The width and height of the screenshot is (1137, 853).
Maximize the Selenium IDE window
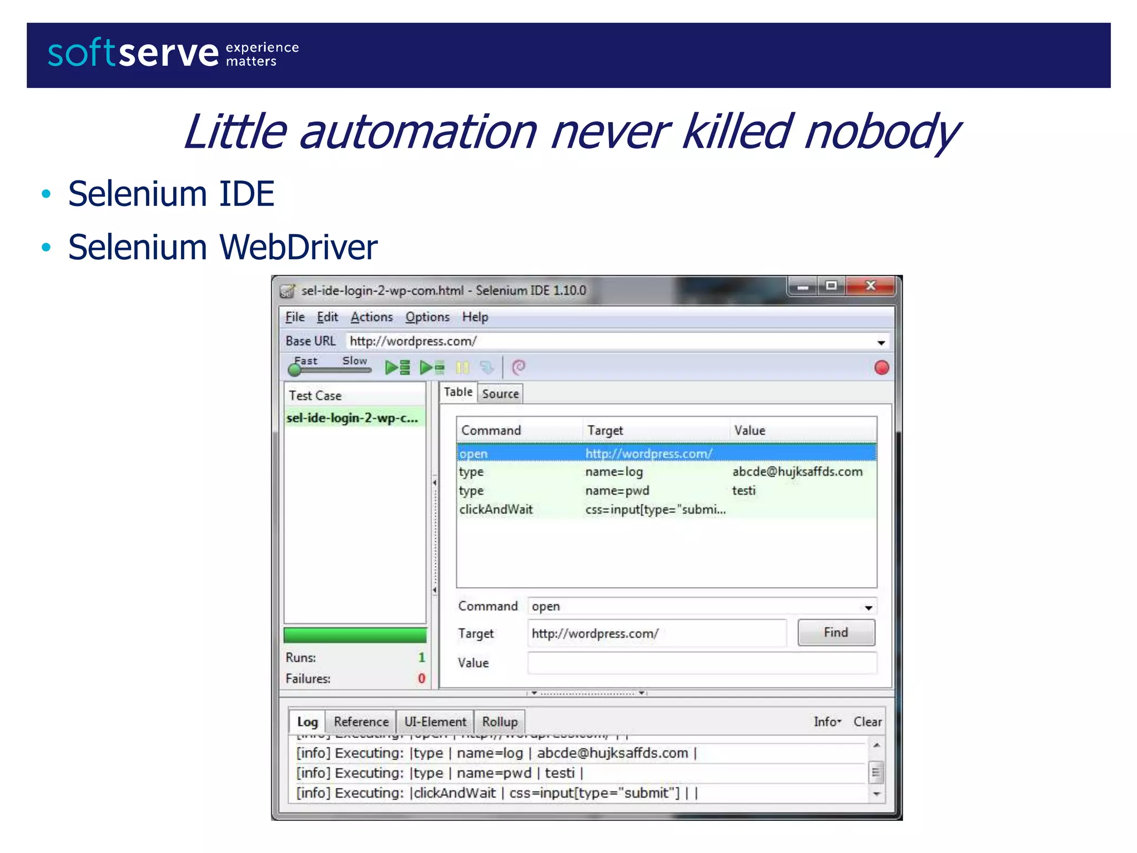point(831,286)
